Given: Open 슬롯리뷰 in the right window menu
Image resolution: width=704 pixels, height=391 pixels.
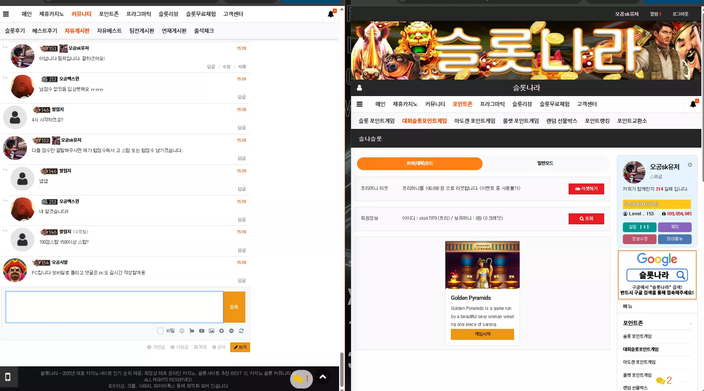Looking at the screenshot, I should (522, 104).
